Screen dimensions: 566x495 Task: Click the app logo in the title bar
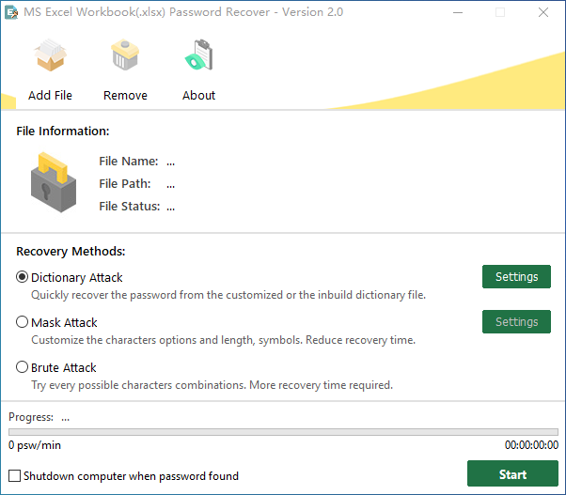click(x=11, y=12)
